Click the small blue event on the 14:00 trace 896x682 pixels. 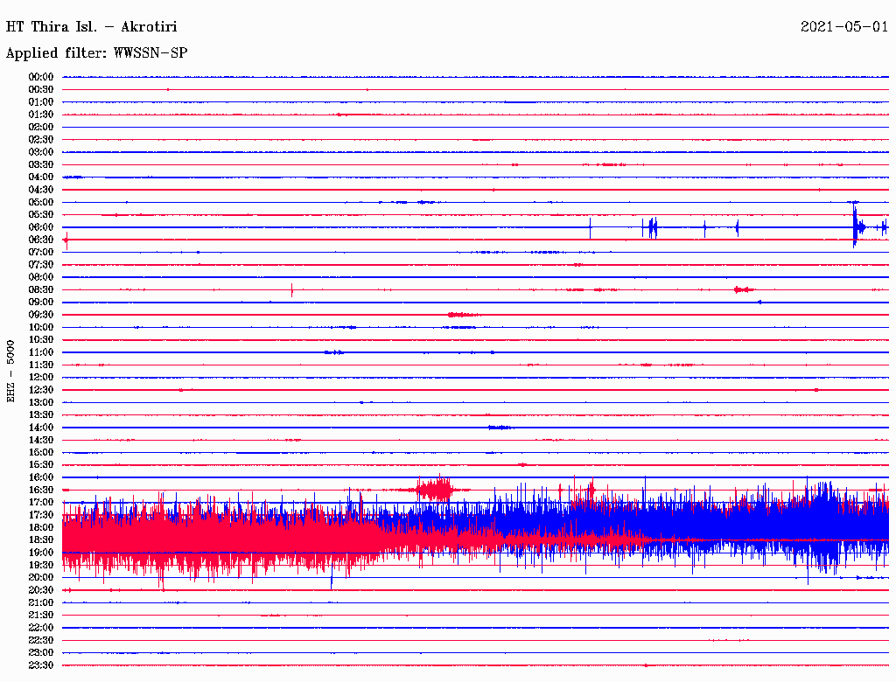[500, 428]
